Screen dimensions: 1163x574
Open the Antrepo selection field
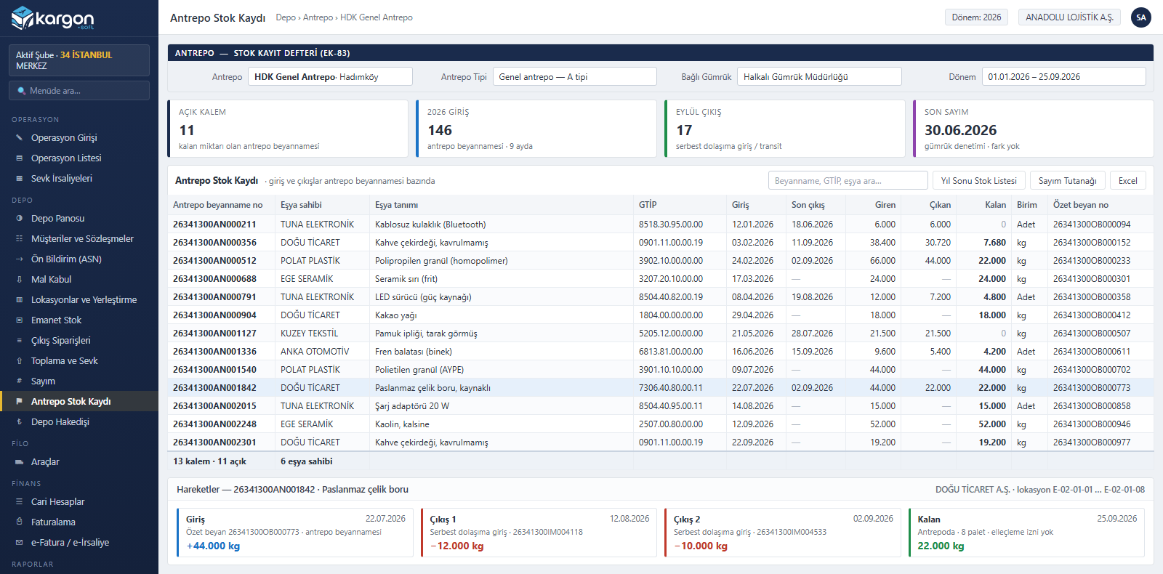[x=330, y=76]
